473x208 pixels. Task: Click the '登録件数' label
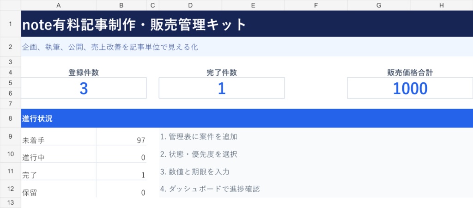(x=84, y=73)
